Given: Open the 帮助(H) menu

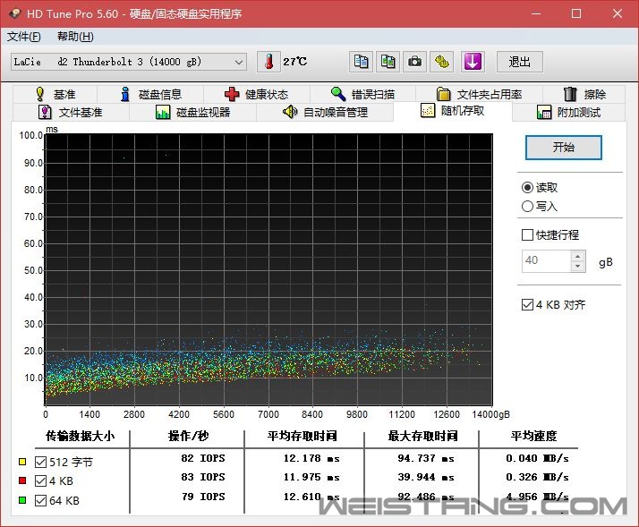Looking at the screenshot, I should pos(75,37).
